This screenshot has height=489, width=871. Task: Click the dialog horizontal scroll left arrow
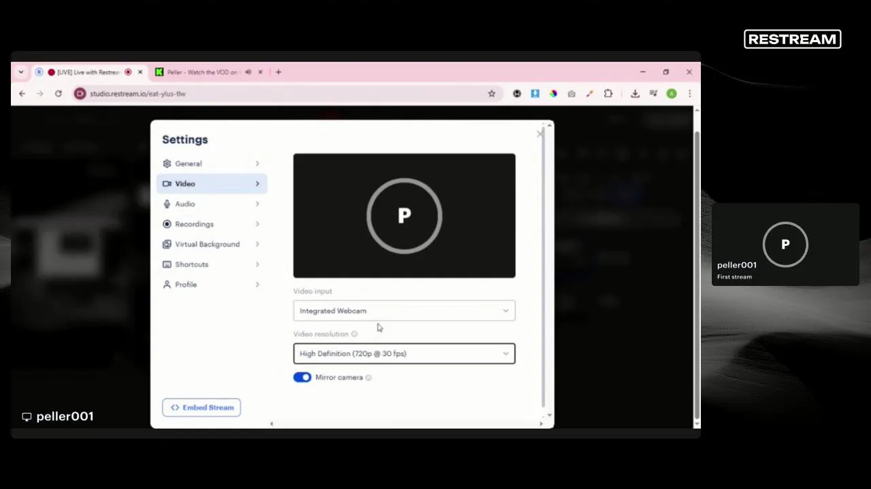(x=272, y=424)
